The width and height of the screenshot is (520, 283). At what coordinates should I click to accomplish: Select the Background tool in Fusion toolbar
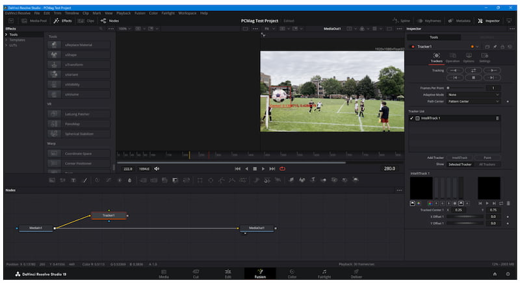pyautogui.click(x=52, y=180)
